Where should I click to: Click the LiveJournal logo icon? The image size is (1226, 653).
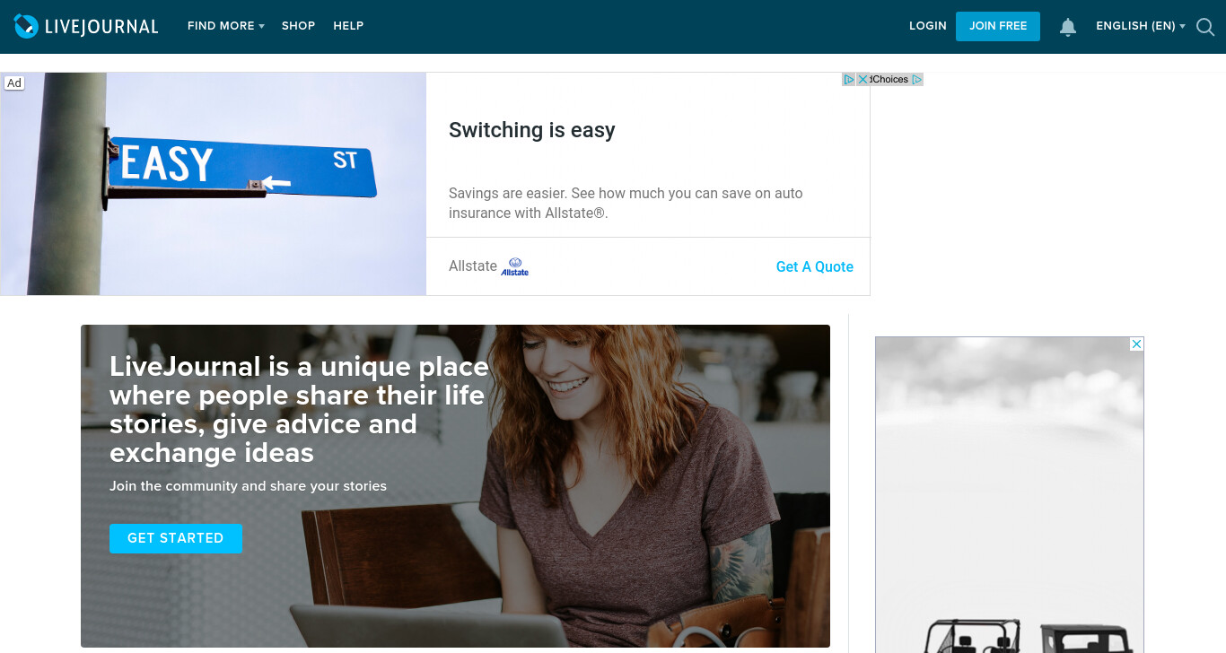coord(26,26)
